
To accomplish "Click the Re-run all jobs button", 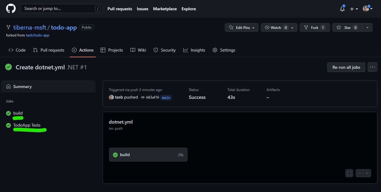I will pyautogui.click(x=346, y=67).
